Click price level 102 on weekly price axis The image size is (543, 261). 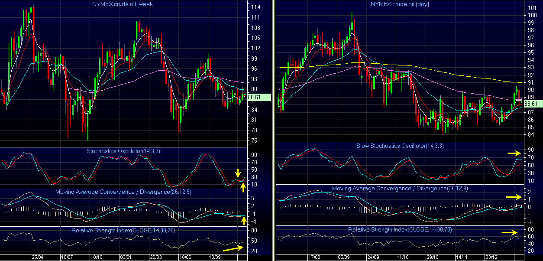[x=255, y=49]
